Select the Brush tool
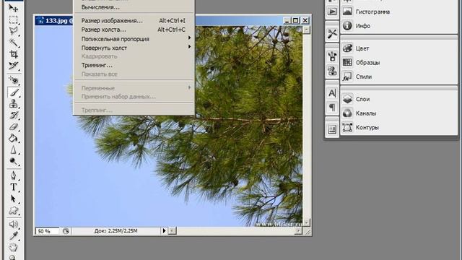The height and width of the screenshot is (260, 462). coord(13,92)
